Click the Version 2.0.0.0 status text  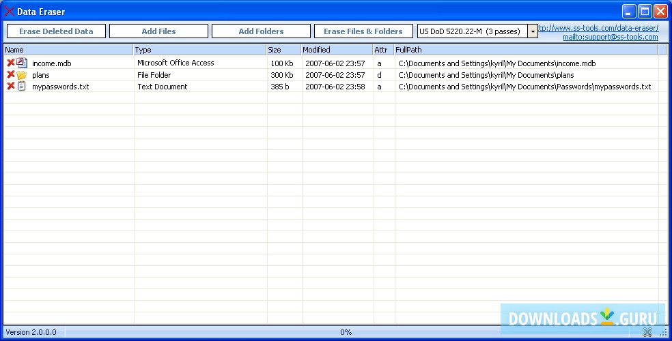[x=31, y=332]
